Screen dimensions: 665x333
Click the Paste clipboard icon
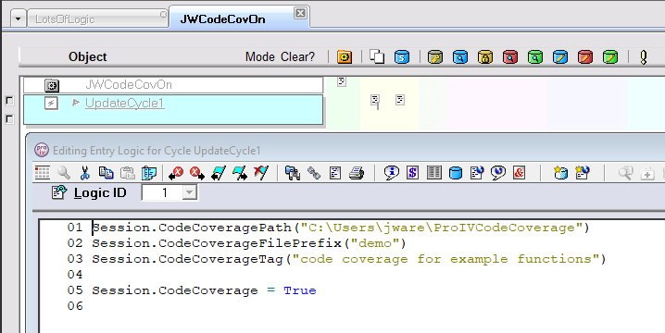pyautogui.click(x=127, y=173)
